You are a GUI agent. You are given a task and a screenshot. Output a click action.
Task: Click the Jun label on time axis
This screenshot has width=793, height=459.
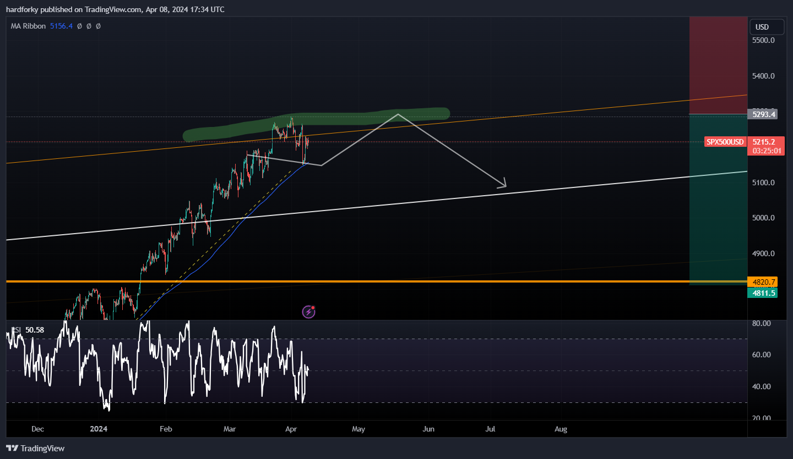[x=428, y=429]
